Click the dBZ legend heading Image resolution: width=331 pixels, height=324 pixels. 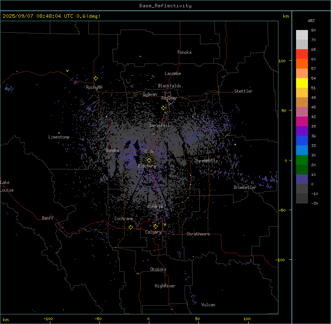coord(311,21)
